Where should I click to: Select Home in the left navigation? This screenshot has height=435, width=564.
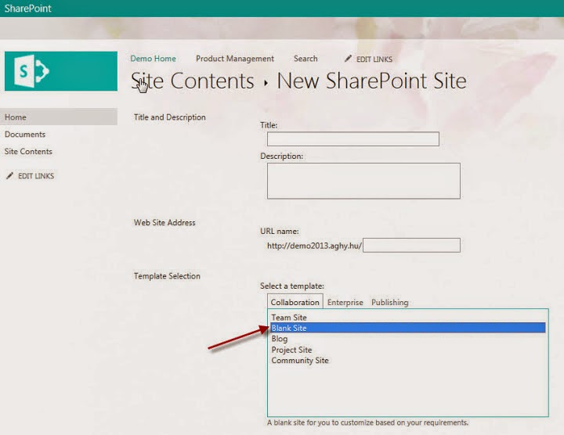click(59, 117)
